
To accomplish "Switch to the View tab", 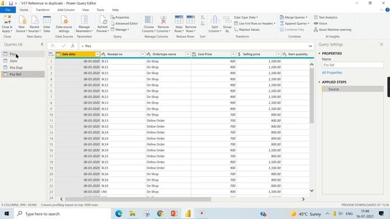I will (x=85, y=10).
